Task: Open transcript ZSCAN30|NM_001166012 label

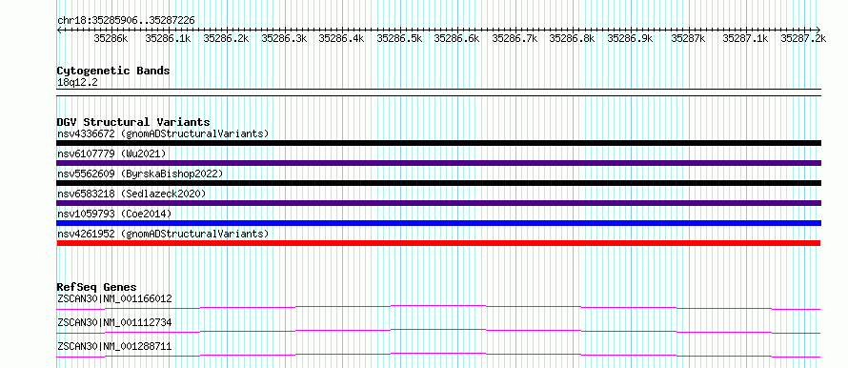Action: tap(114, 298)
